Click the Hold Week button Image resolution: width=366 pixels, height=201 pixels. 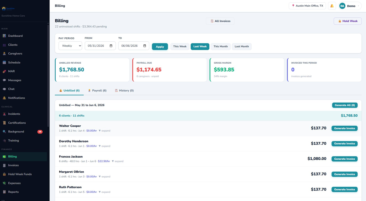click(x=348, y=21)
